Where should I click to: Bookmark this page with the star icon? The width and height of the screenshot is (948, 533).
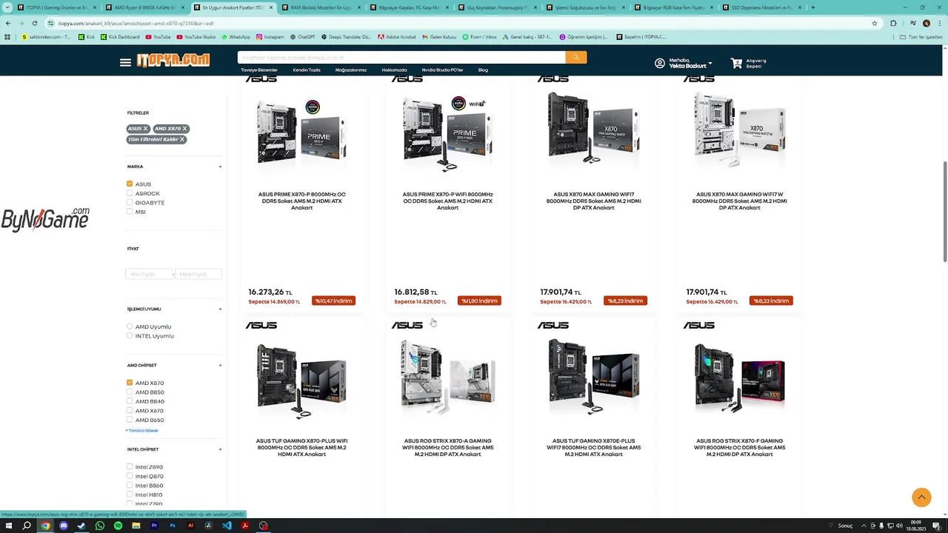coord(875,23)
